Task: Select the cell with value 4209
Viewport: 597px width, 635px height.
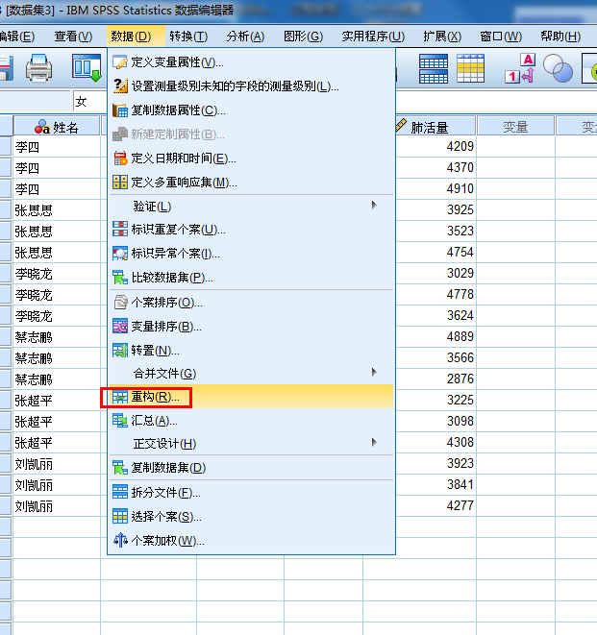Action: 435,146
